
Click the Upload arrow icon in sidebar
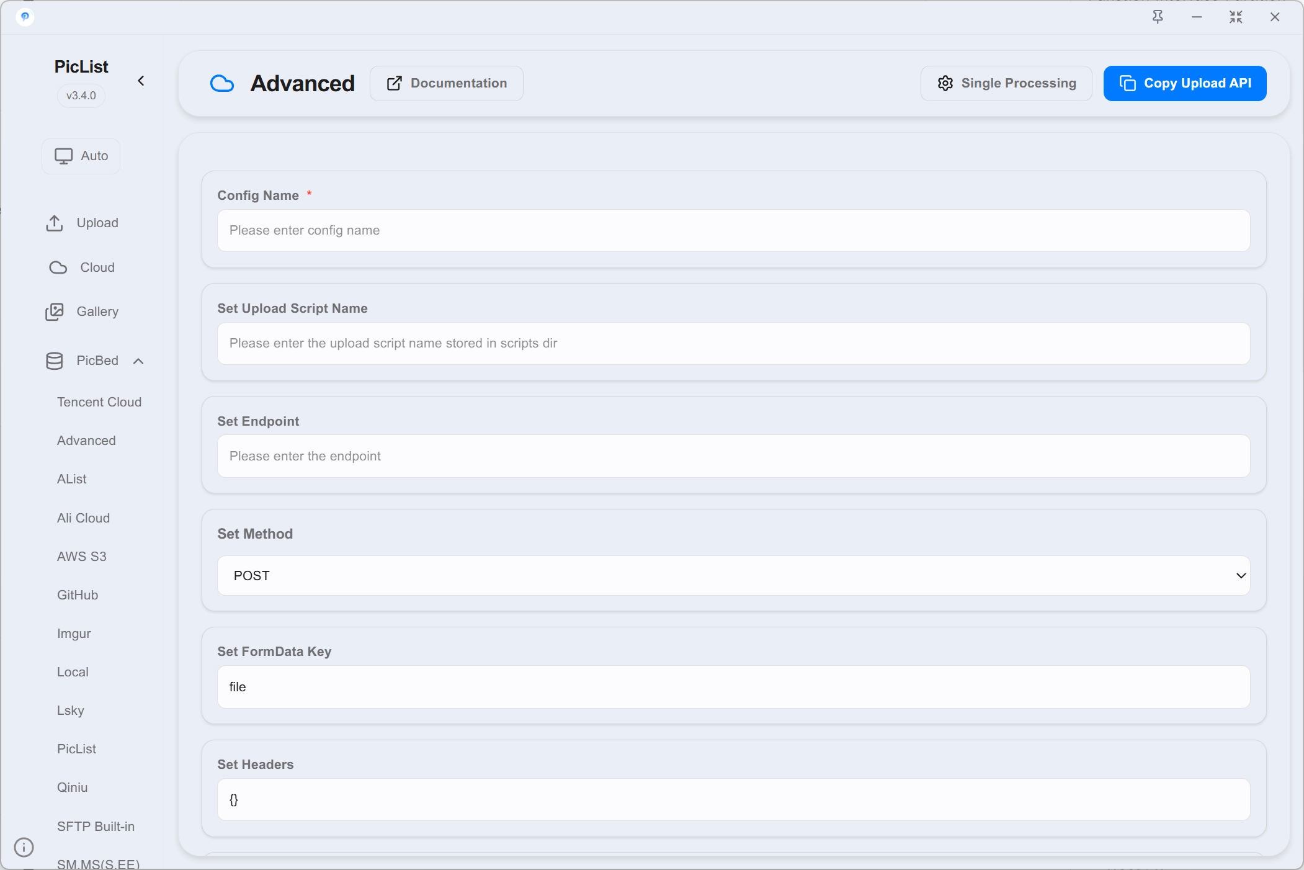tap(55, 223)
